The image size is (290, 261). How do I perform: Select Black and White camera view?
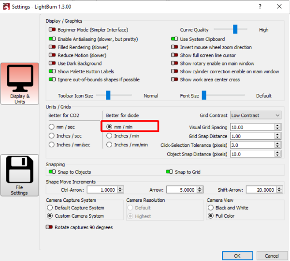click(x=210, y=208)
